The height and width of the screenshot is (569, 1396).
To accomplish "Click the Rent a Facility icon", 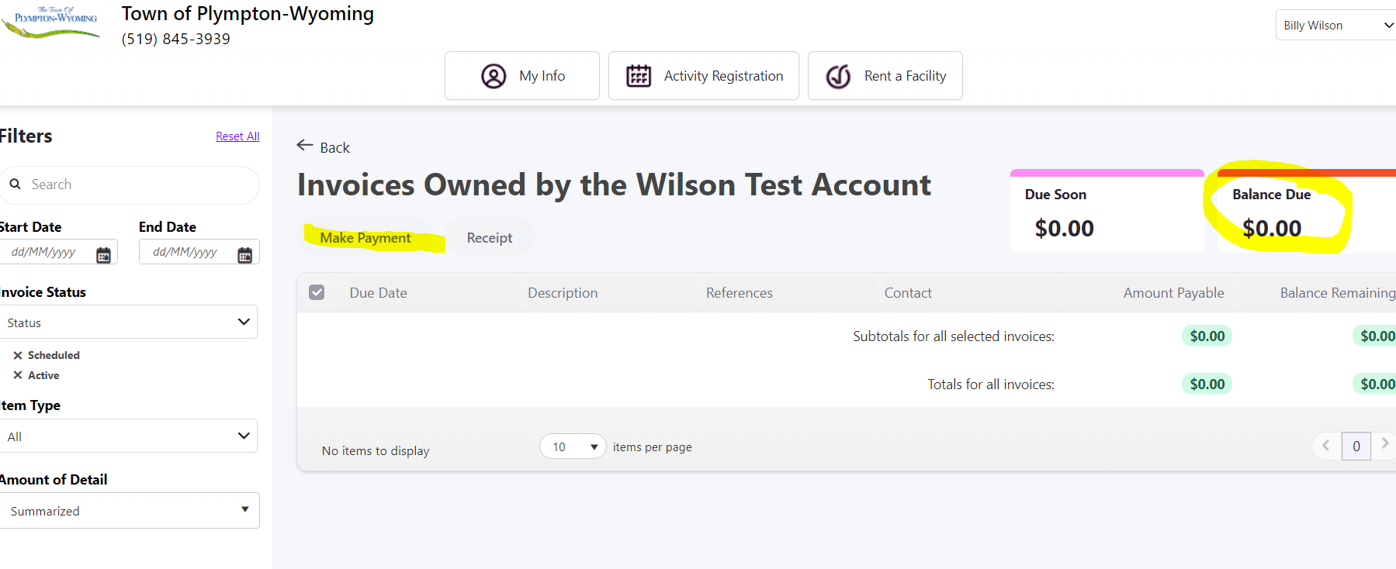I will point(838,76).
